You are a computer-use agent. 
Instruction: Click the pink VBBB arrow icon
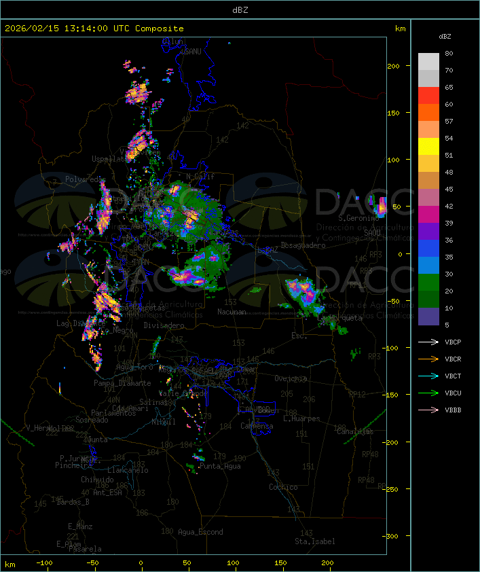tap(428, 410)
